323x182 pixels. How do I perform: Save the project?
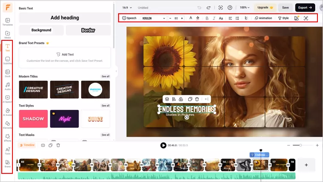[x=285, y=8]
